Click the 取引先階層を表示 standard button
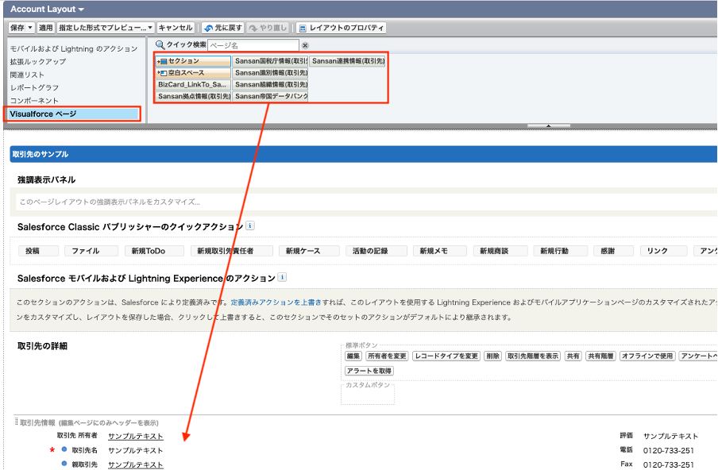The width and height of the screenshot is (718, 470). tap(533, 356)
